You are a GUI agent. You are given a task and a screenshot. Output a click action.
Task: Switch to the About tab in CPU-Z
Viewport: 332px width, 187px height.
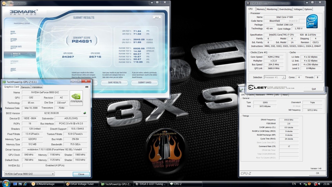coord(285,95)
